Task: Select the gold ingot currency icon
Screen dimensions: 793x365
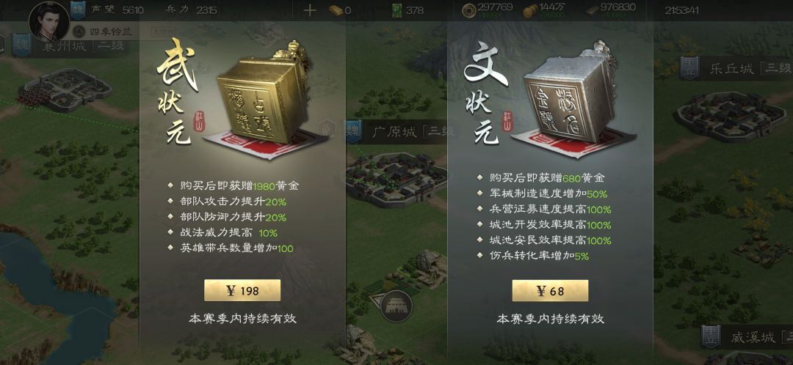Action: (x=336, y=10)
